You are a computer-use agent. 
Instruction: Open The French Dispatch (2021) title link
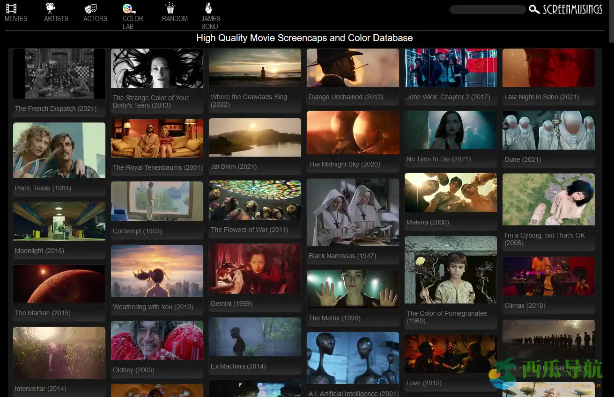[56, 108]
